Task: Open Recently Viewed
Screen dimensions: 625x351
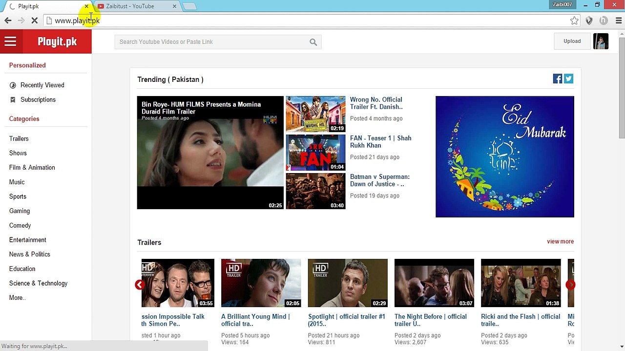Action: pos(42,85)
